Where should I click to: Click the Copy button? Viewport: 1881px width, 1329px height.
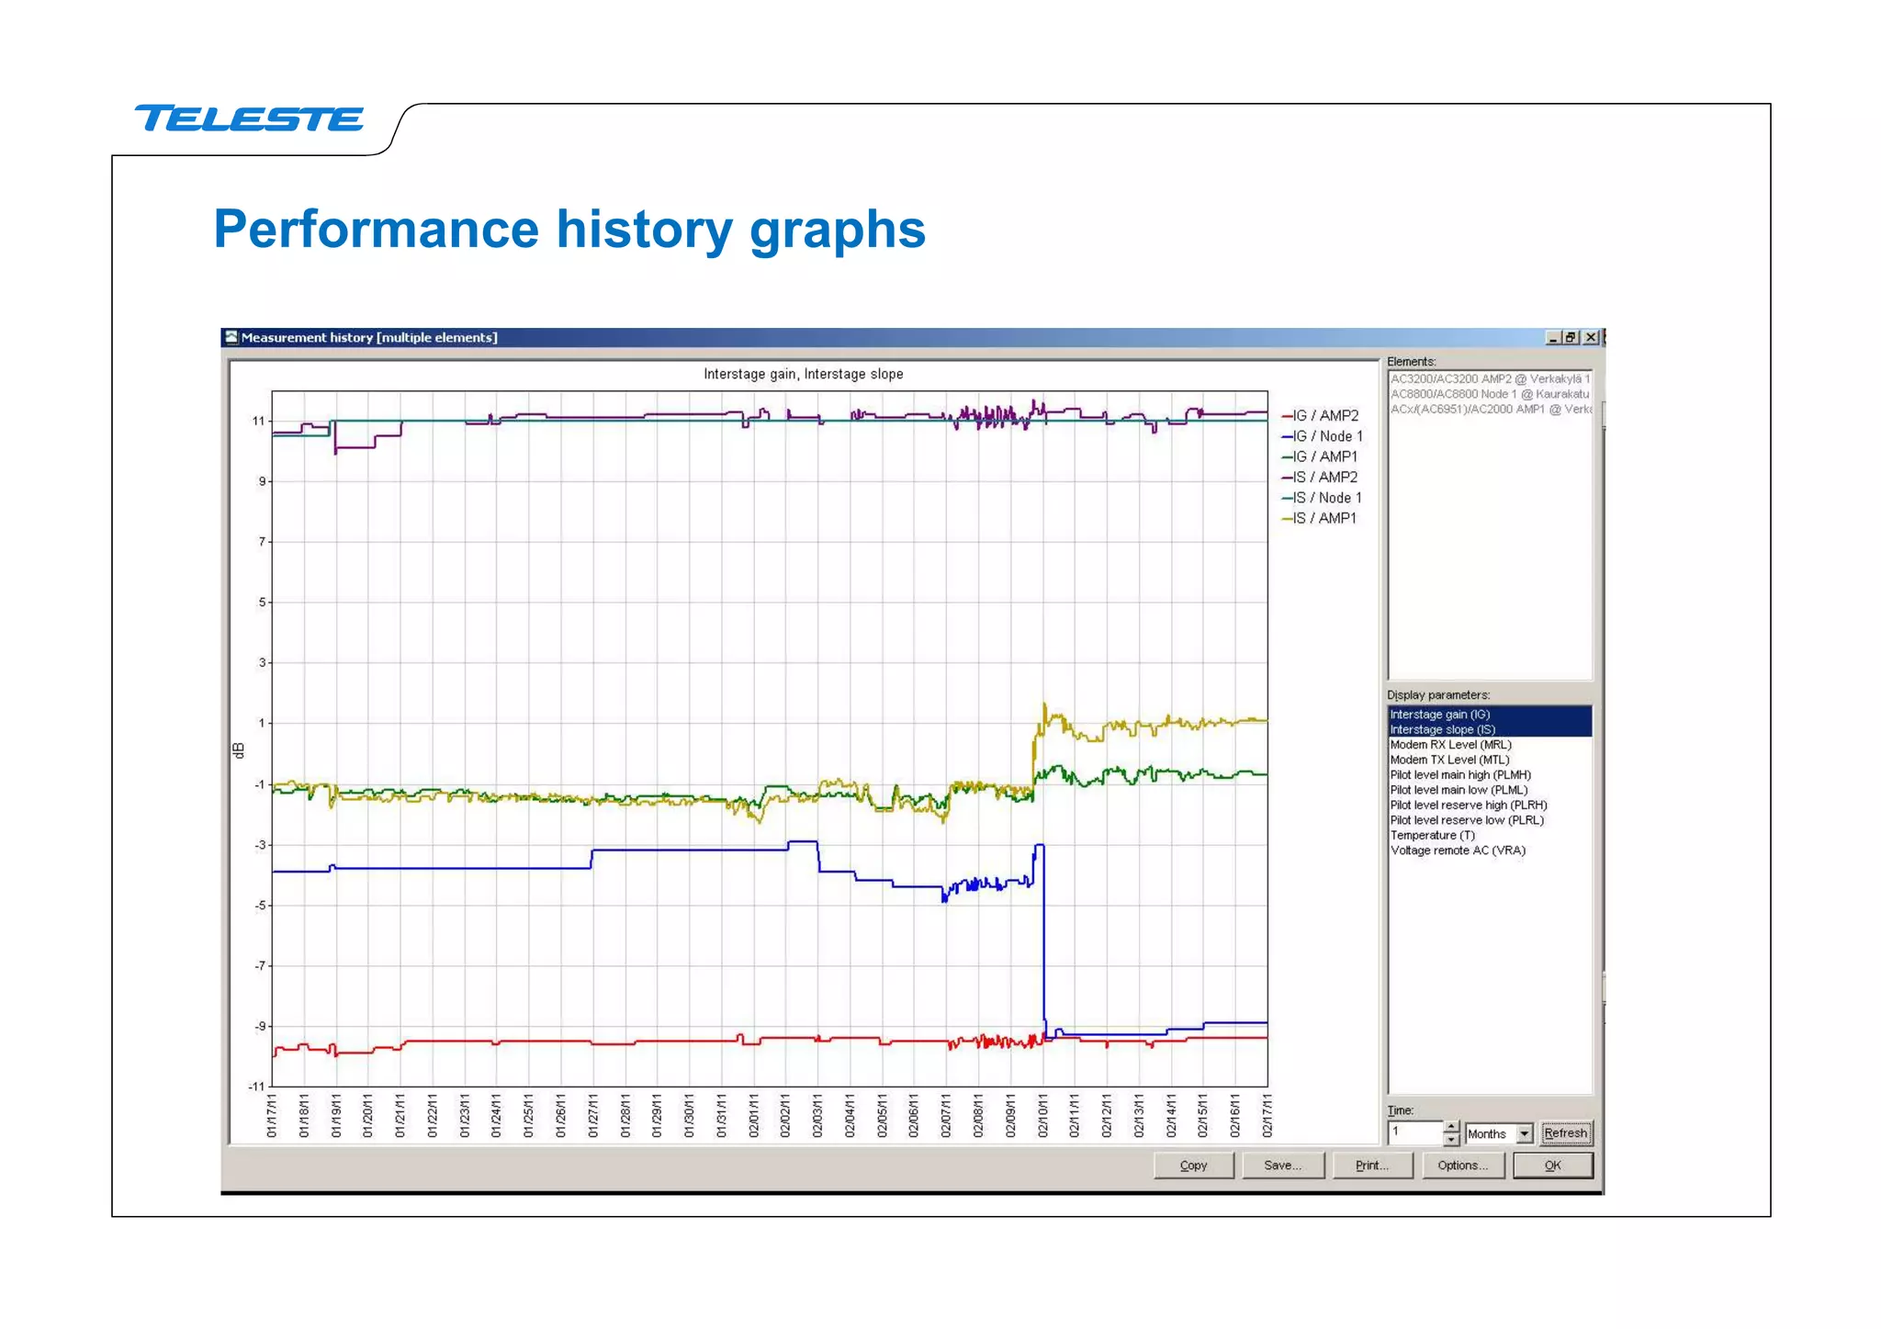[x=1193, y=1166]
